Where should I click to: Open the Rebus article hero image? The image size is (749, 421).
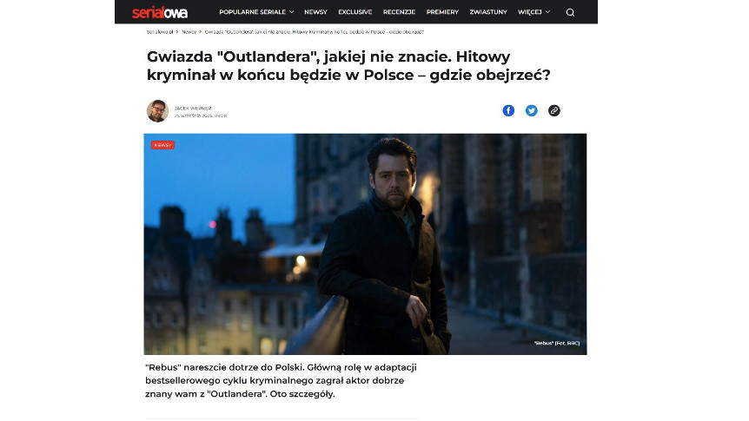point(365,244)
